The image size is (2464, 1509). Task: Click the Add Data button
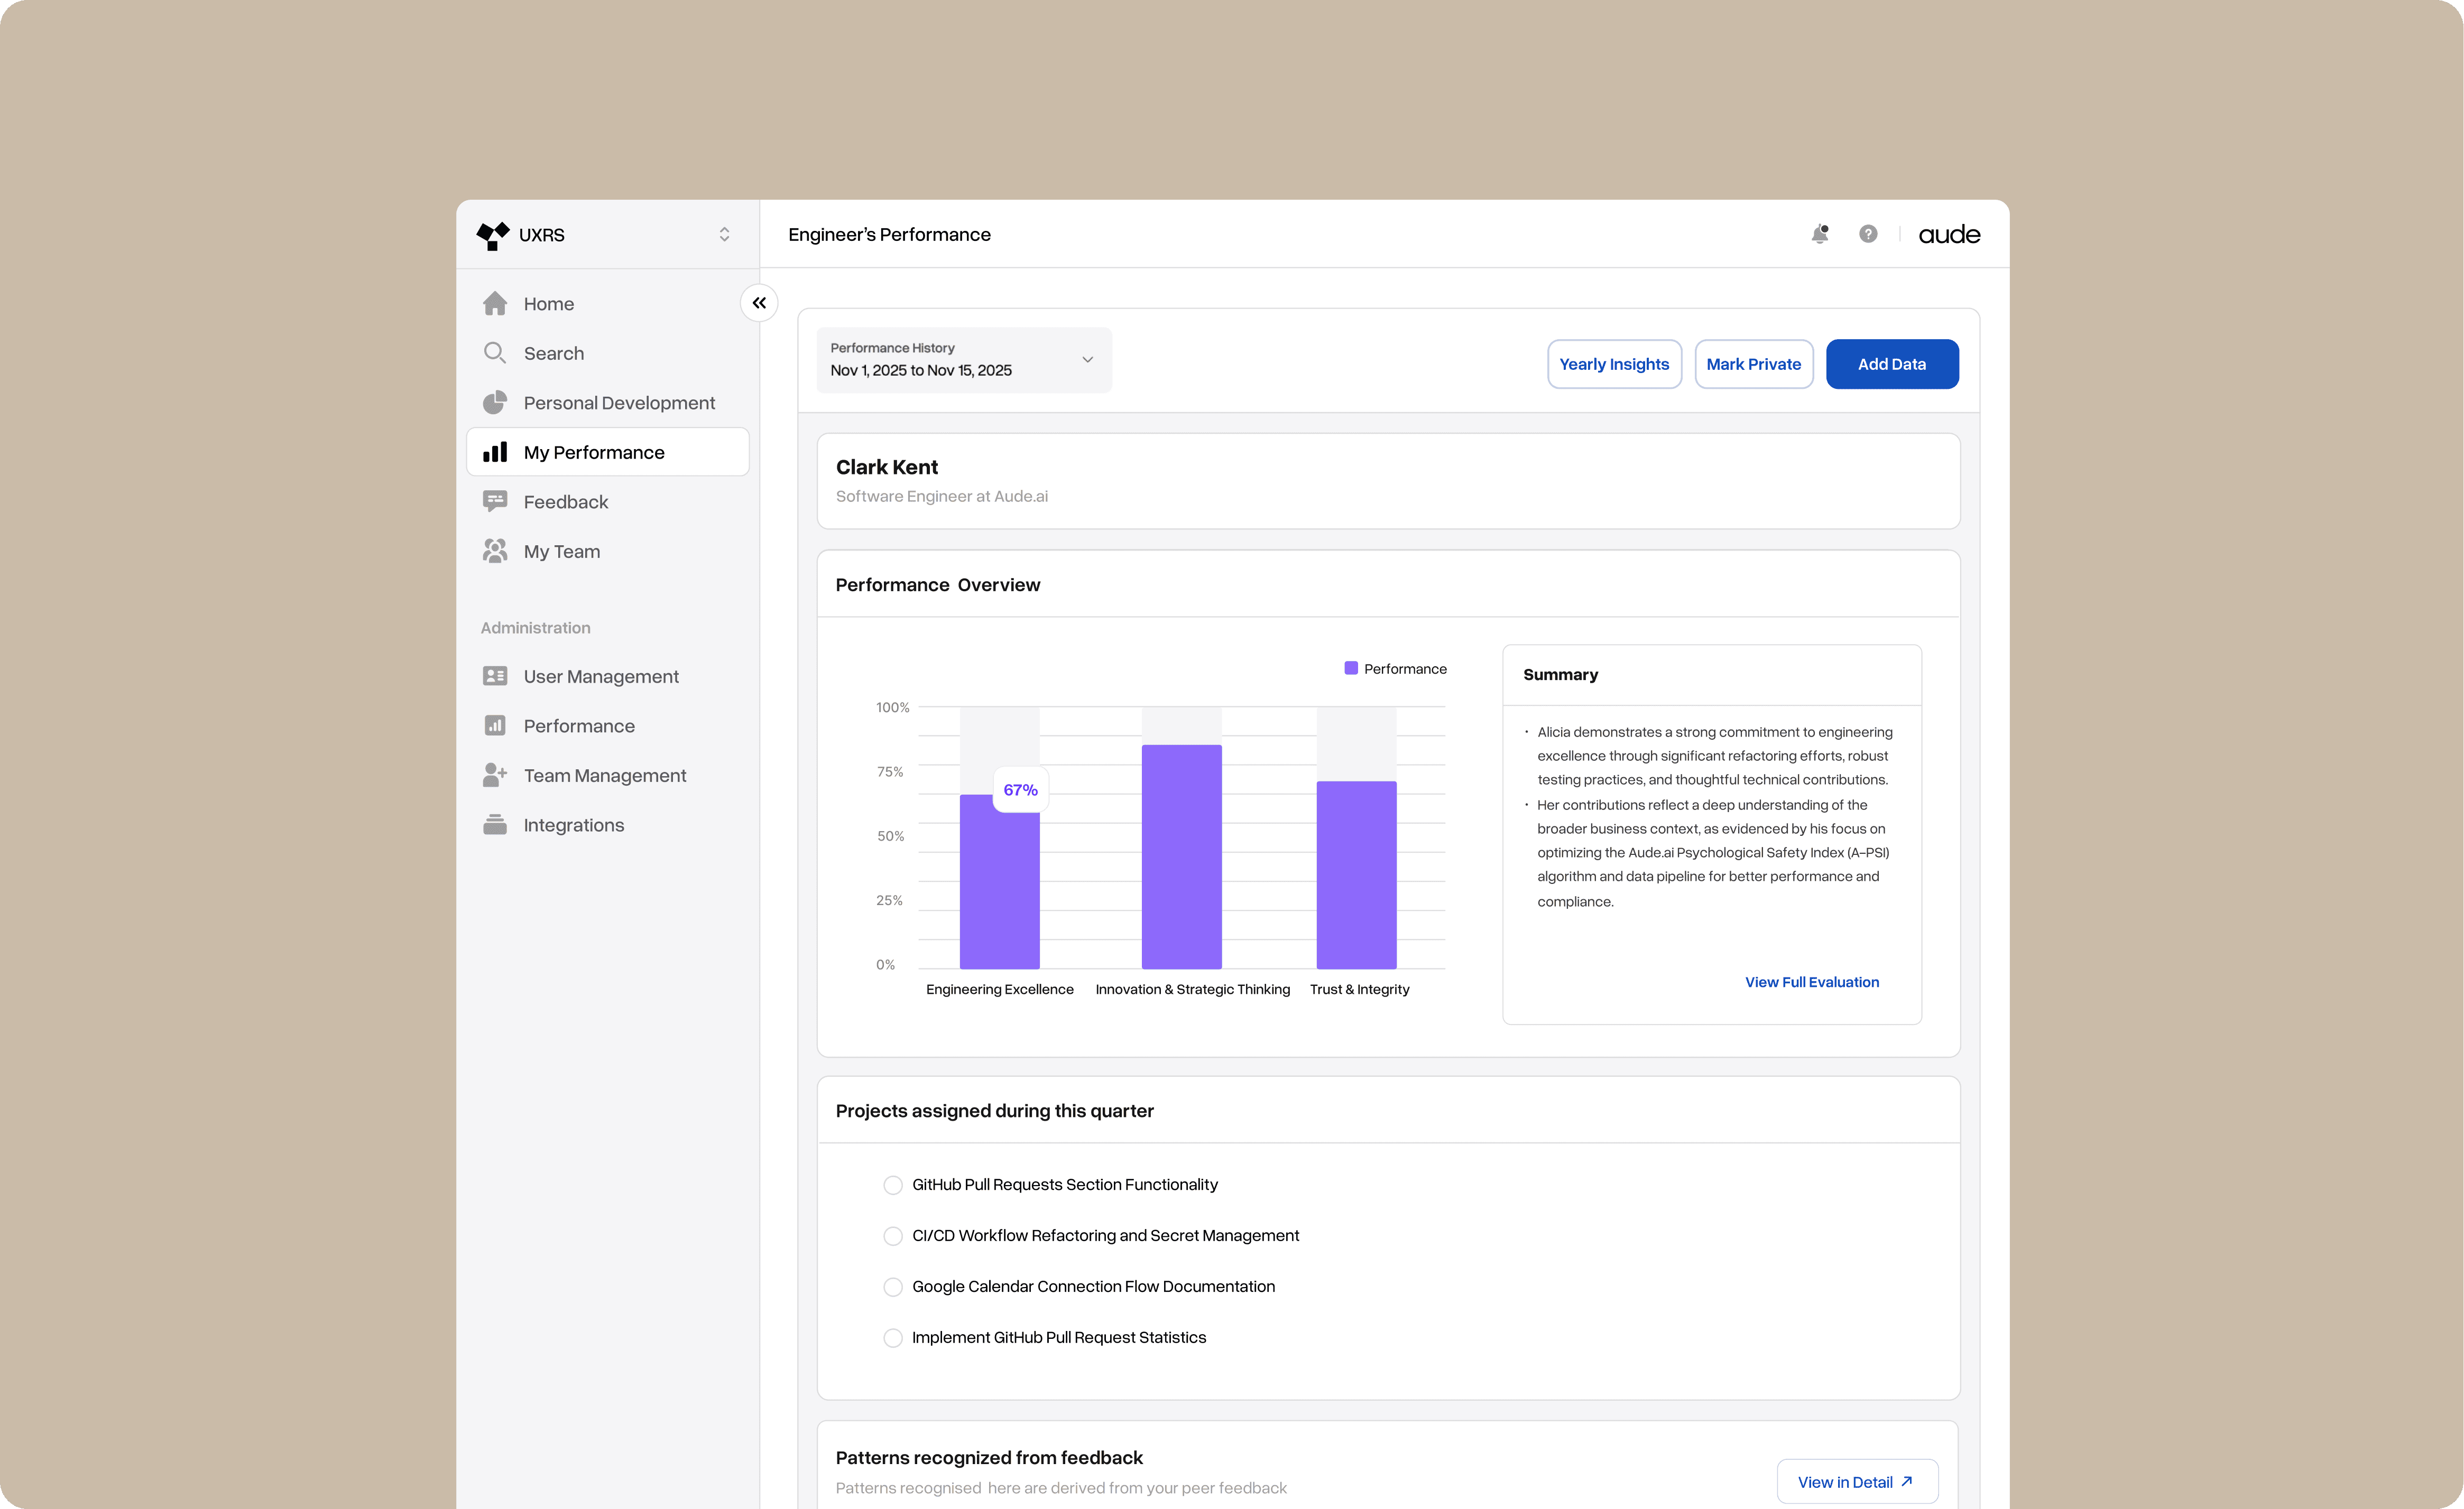coord(1891,364)
